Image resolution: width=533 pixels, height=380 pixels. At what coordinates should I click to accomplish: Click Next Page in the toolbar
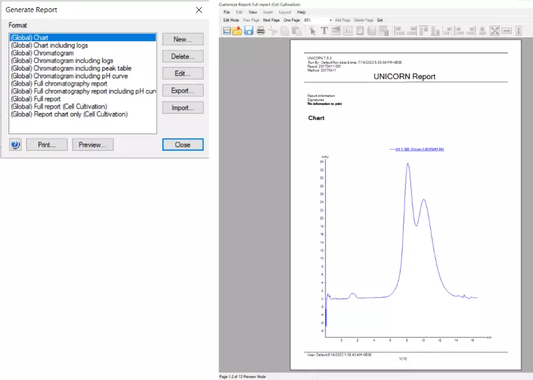271,20
